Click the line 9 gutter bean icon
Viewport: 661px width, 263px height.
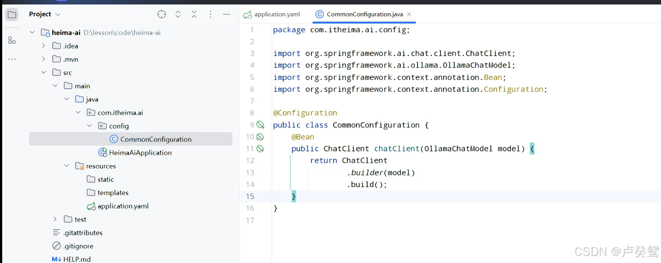260,125
